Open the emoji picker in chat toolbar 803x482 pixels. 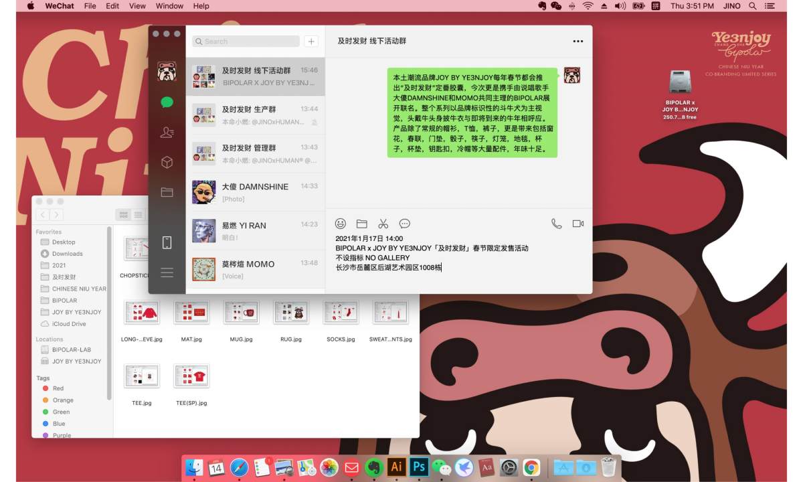click(341, 224)
